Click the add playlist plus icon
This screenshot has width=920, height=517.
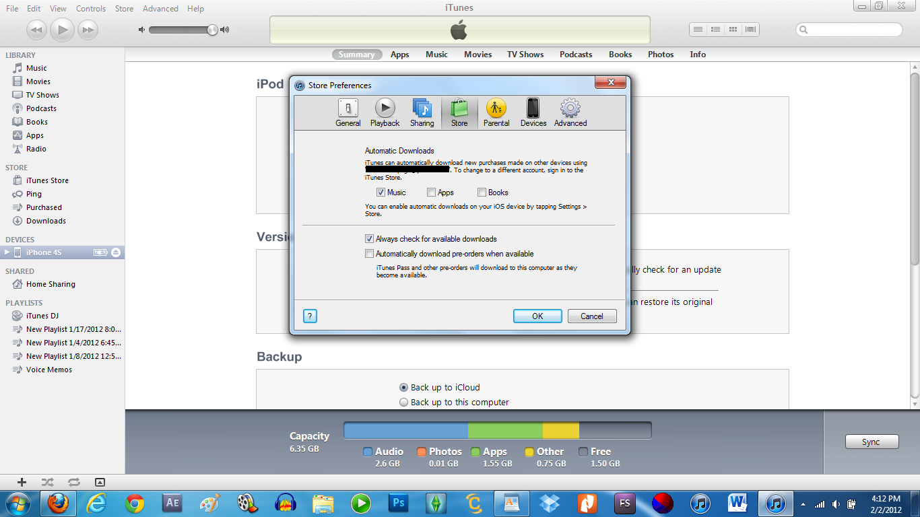click(x=22, y=482)
